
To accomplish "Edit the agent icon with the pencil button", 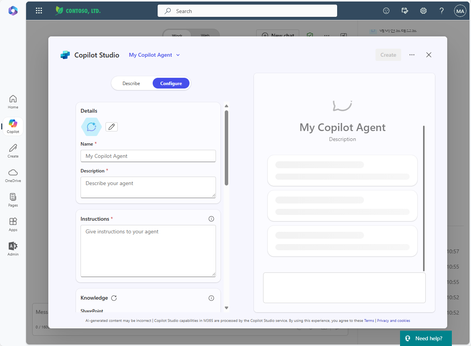I will (x=112, y=127).
